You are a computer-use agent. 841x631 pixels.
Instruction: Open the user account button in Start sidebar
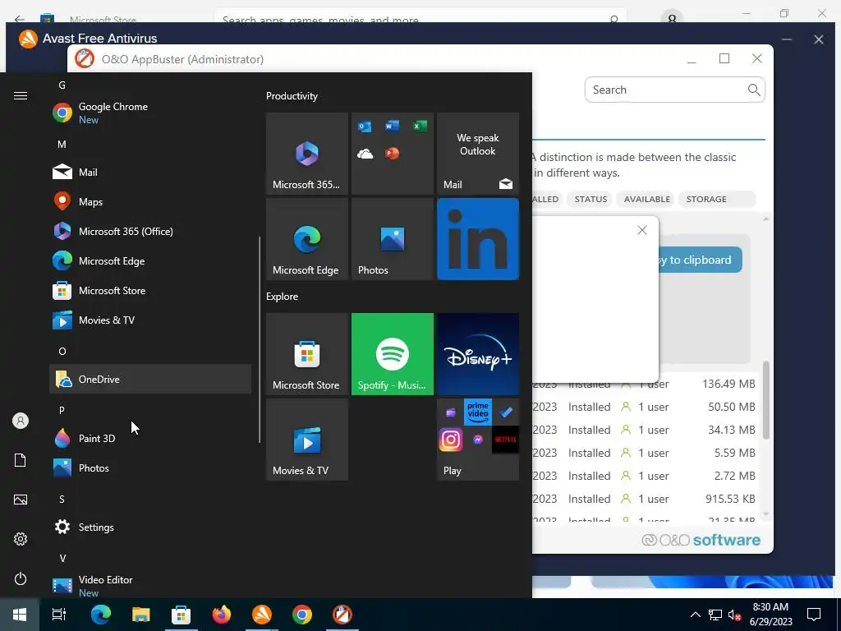[21, 421]
